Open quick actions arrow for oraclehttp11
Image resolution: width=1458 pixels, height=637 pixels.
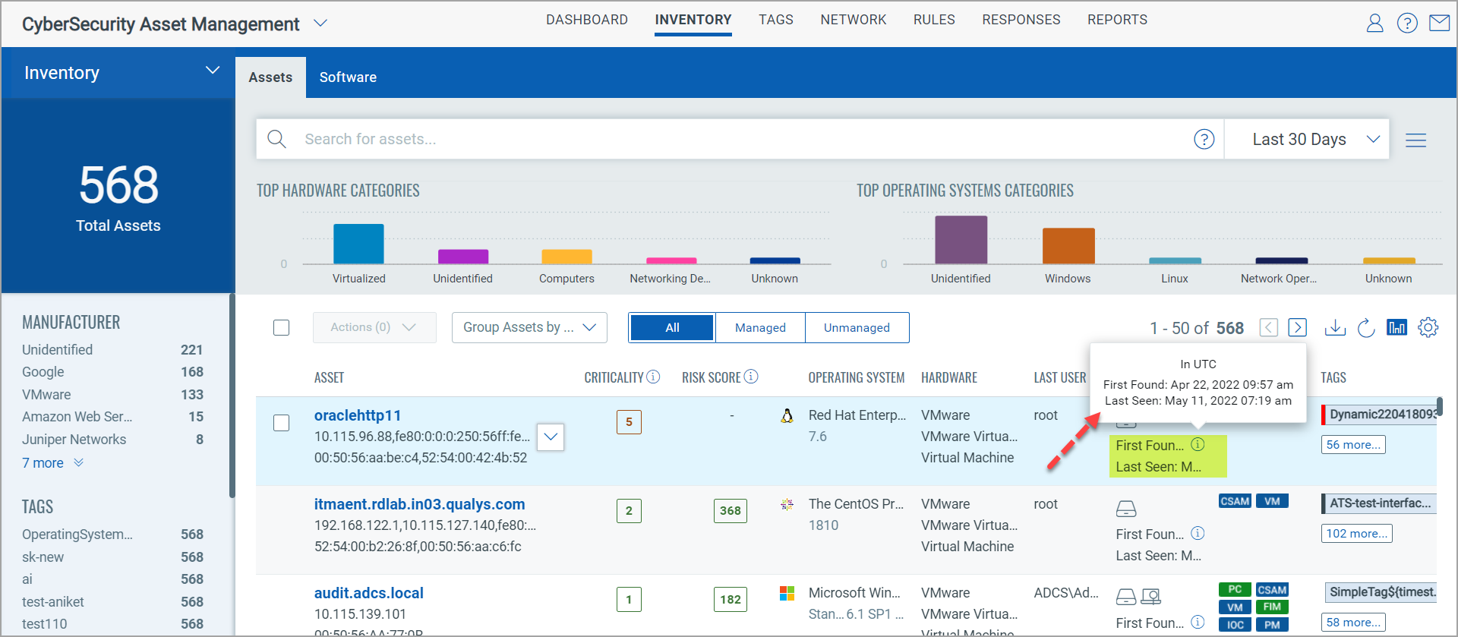pyautogui.click(x=551, y=437)
